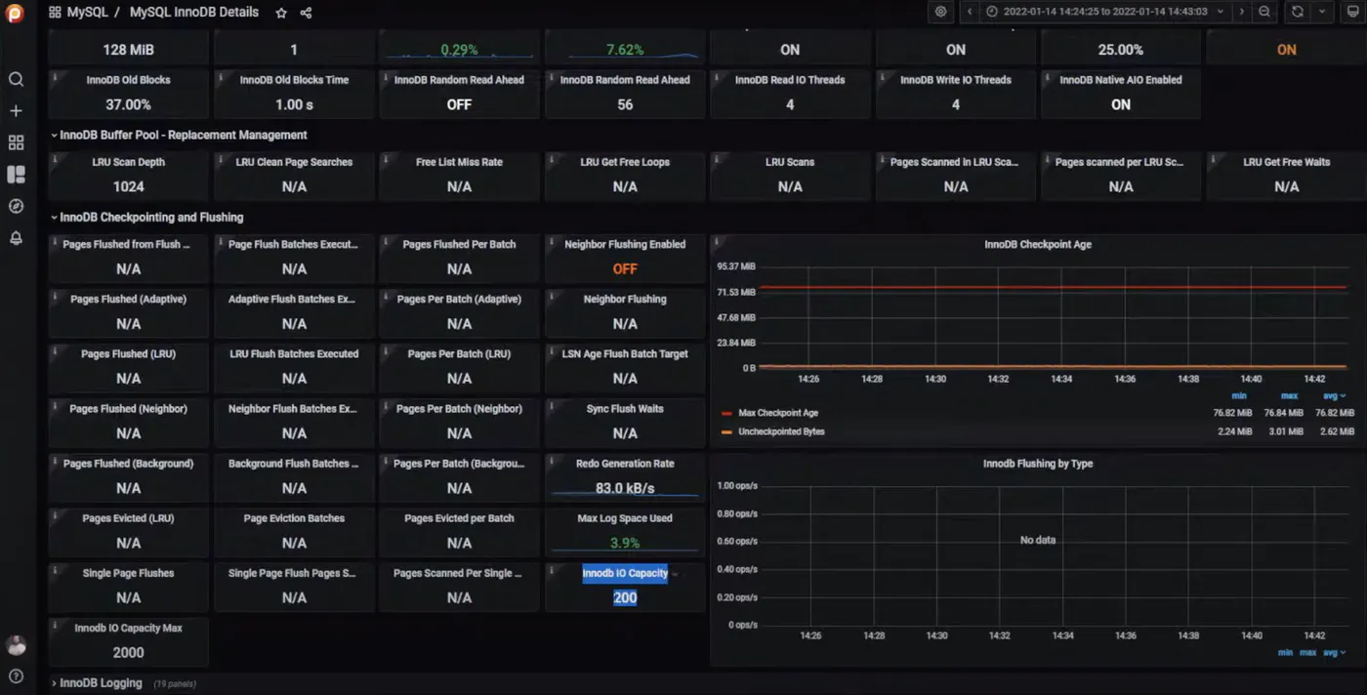
Task: Click the plus create icon in sidebar
Action: pos(16,111)
